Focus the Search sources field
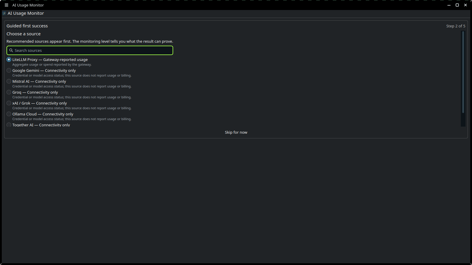 90,50
